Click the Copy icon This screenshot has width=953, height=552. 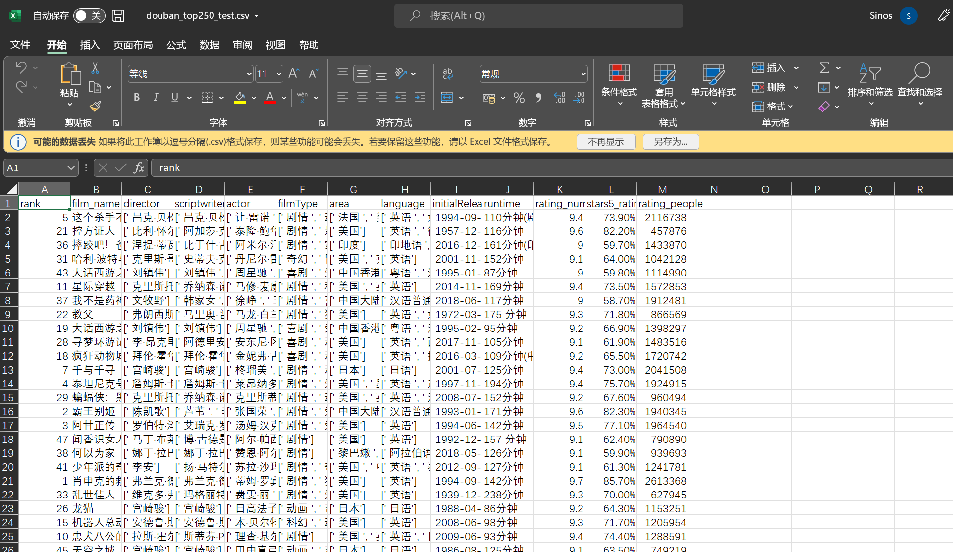95,87
